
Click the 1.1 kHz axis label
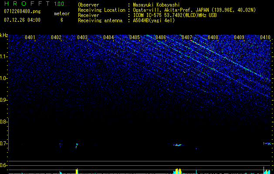tap(3, 57)
